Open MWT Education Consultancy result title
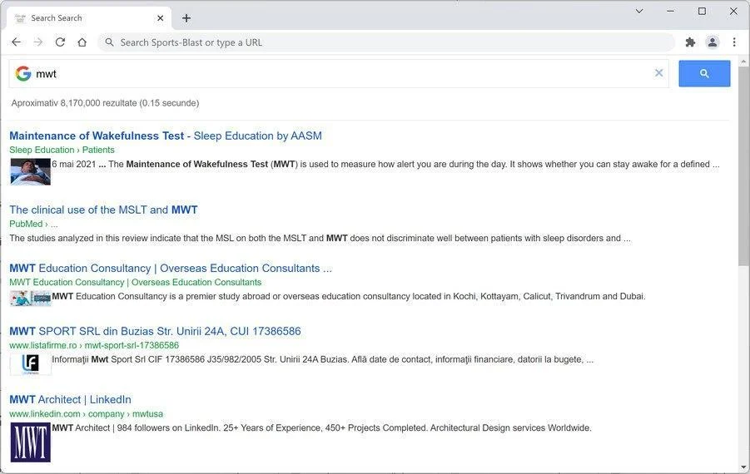 [171, 268]
